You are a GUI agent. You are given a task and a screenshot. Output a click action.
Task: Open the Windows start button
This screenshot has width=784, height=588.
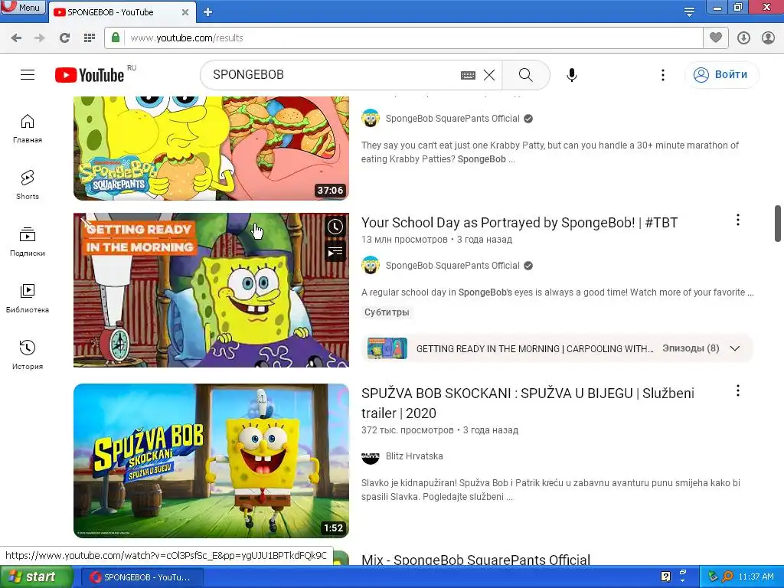(x=37, y=577)
